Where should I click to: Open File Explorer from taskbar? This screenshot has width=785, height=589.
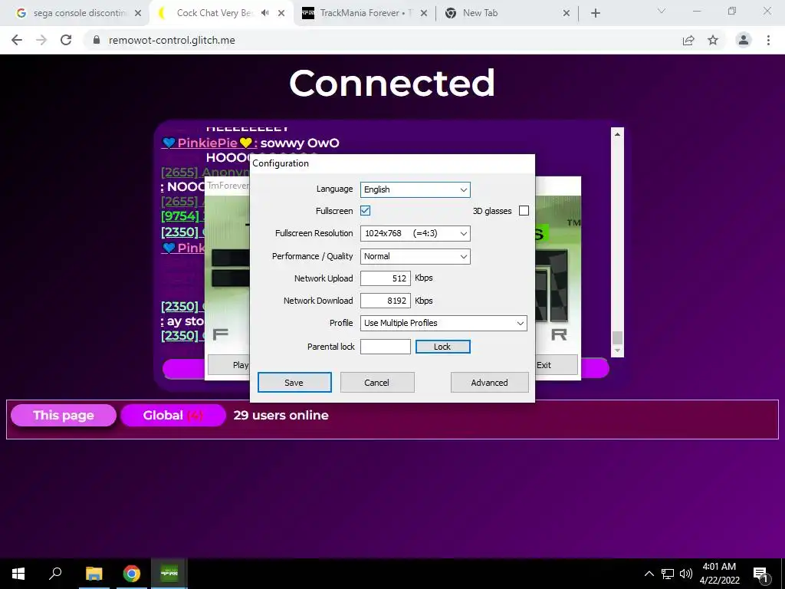pyautogui.click(x=94, y=574)
